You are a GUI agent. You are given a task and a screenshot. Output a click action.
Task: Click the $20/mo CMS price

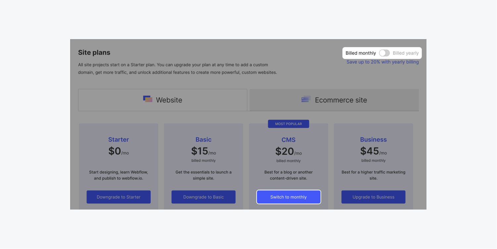pos(288,152)
